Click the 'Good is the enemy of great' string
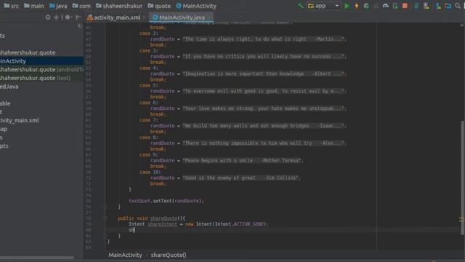465x262 pixels. (x=240, y=178)
